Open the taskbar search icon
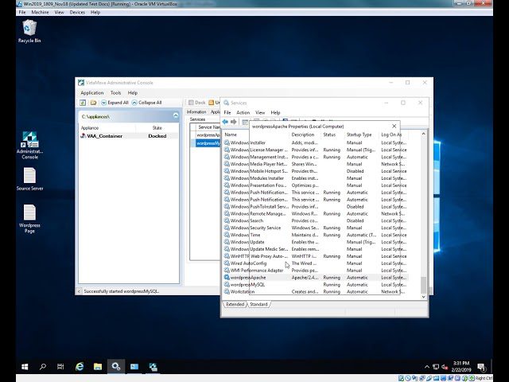The image size is (509, 382). 43,367
